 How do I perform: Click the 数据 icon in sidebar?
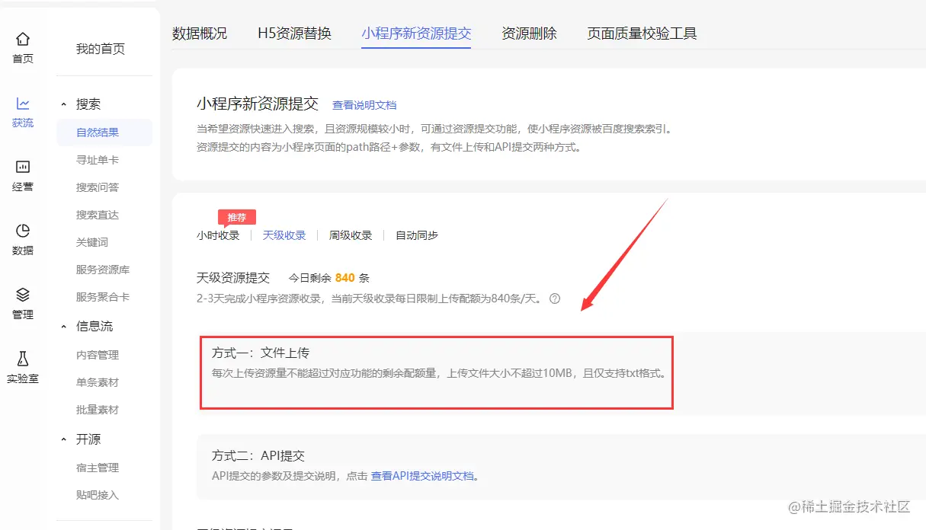tap(22, 236)
